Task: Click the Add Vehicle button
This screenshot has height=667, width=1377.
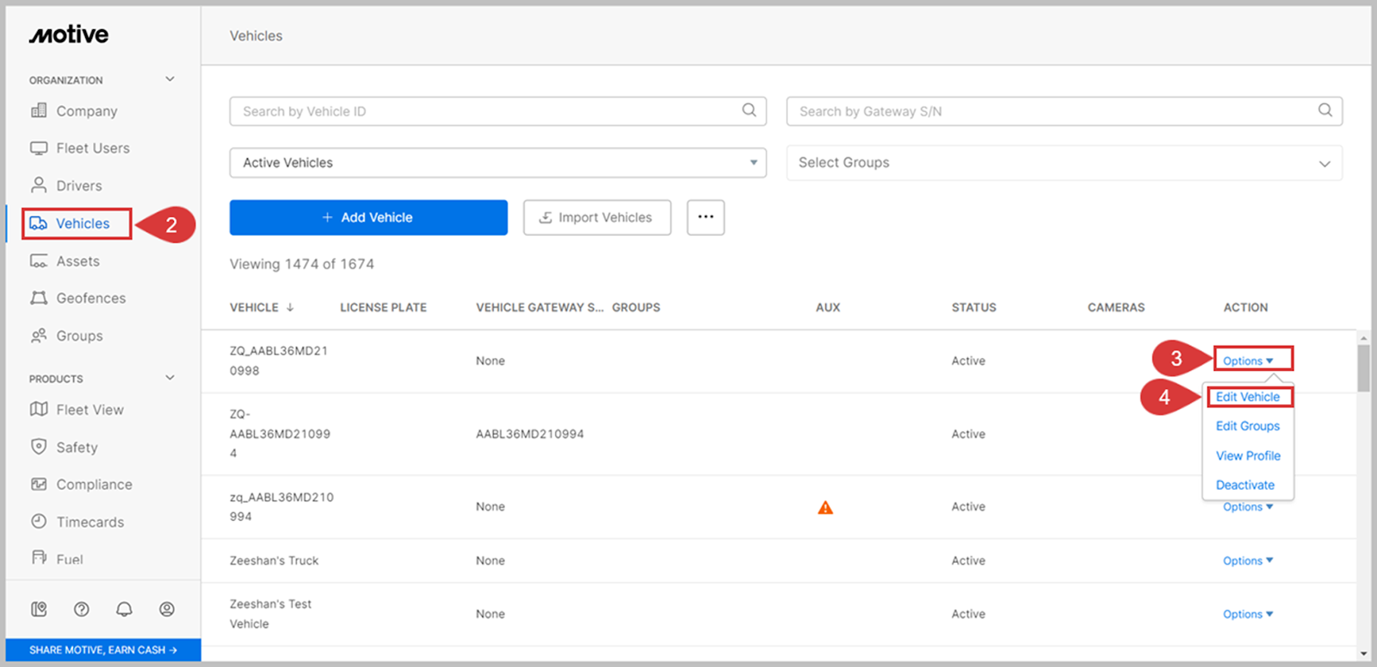Action: tap(368, 217)
